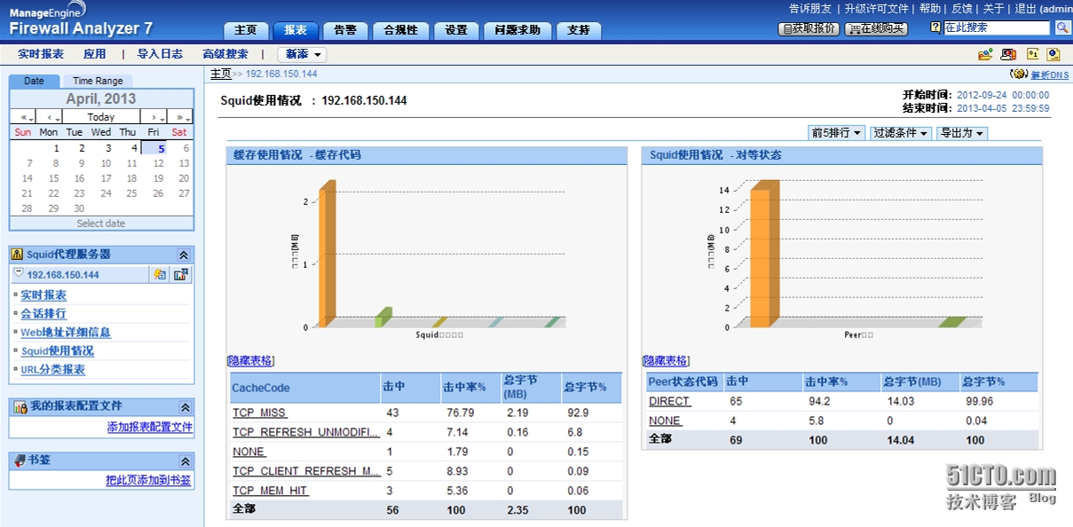
Task: Click the question mark search help icon
Action: tap(935, 28)
